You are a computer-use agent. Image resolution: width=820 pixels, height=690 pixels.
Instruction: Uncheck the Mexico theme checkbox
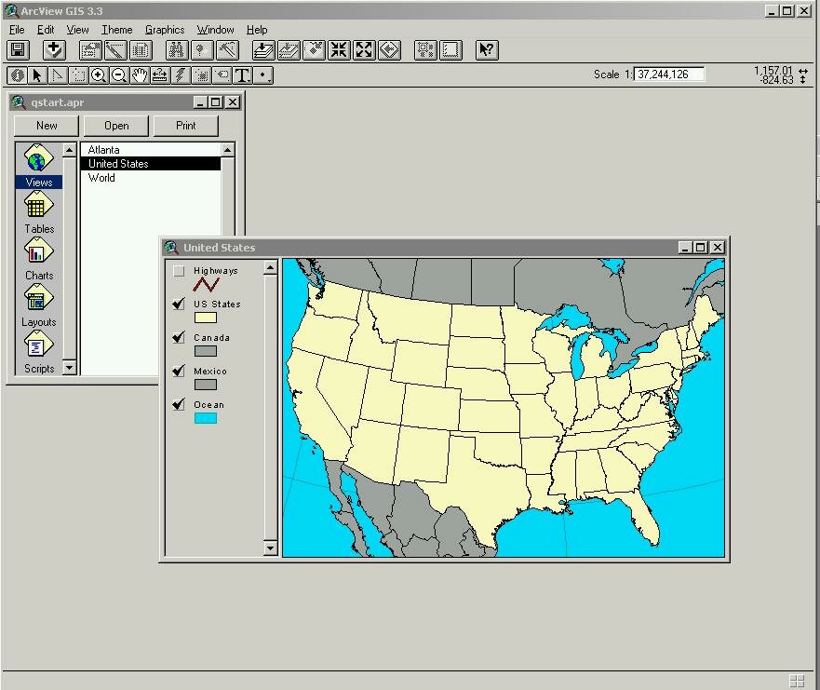pos(179,371)
